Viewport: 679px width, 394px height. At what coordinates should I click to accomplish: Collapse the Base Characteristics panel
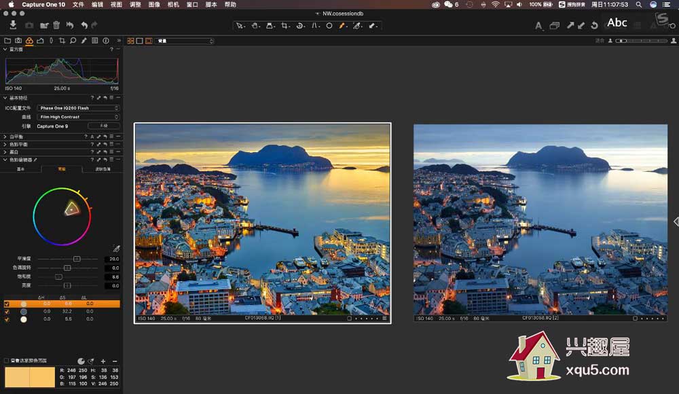pos(5,98)
